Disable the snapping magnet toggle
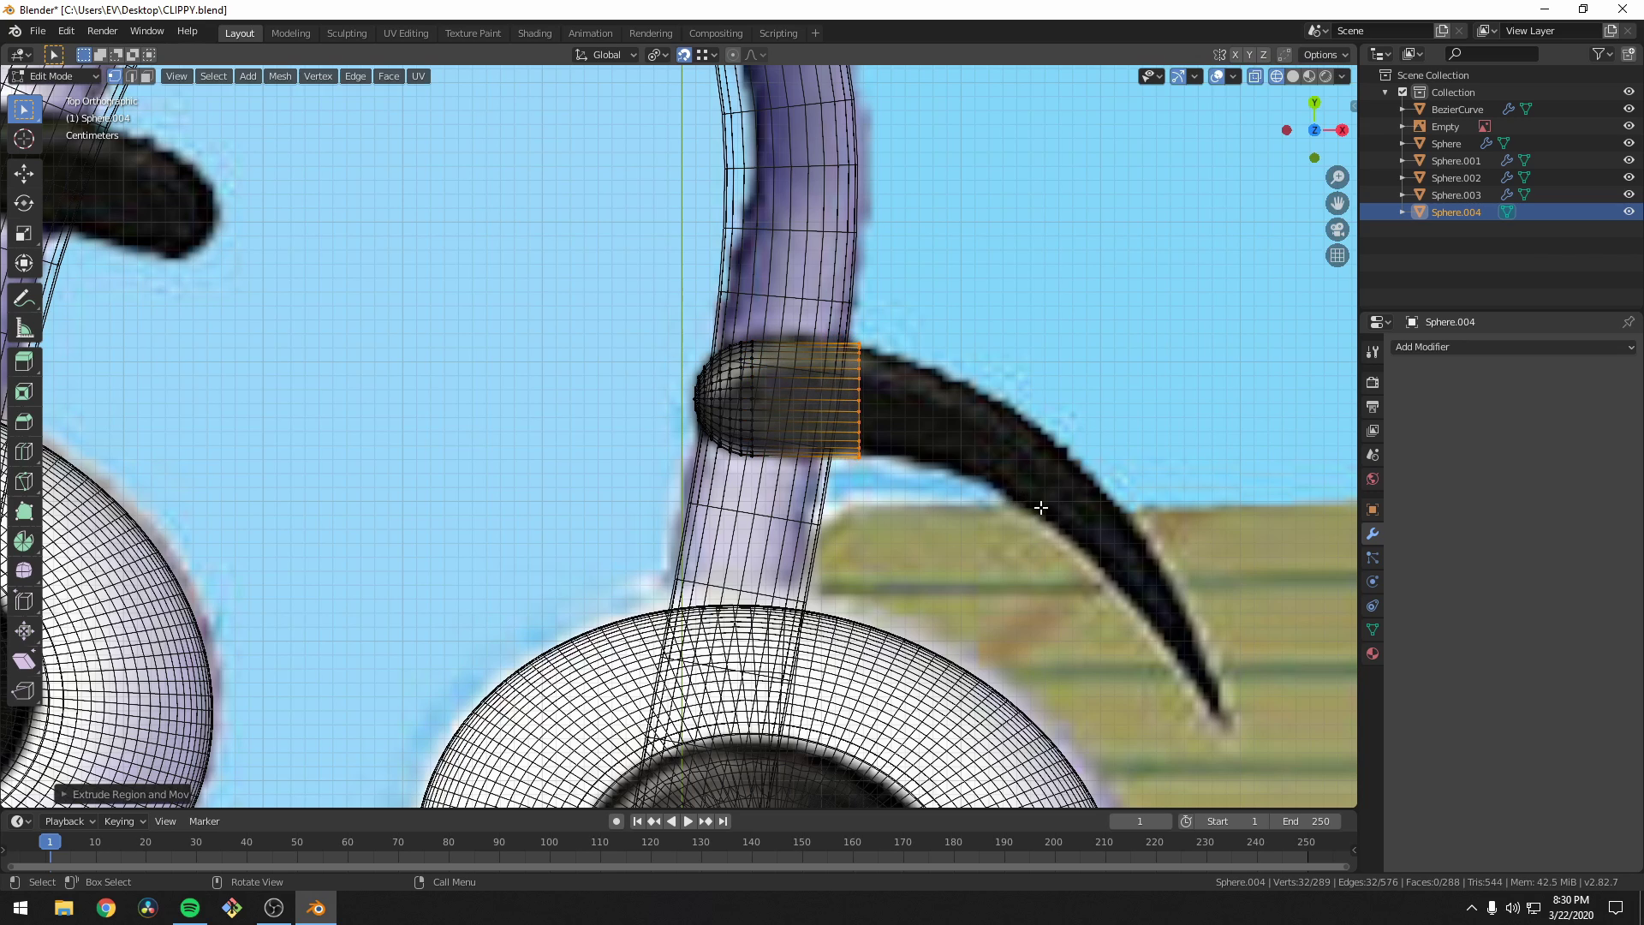The height and width of the screenshot is (925, 1644). coord(684,54)
